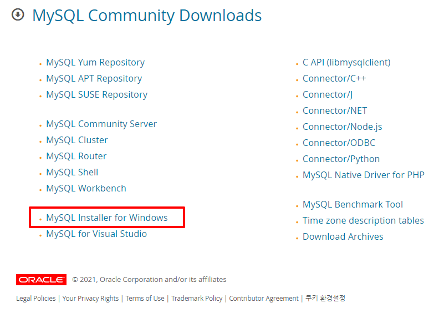The height and width of the screenshot is (318, 434).
Task: Open Trademark Policy footer link
Action: (197, 299)
